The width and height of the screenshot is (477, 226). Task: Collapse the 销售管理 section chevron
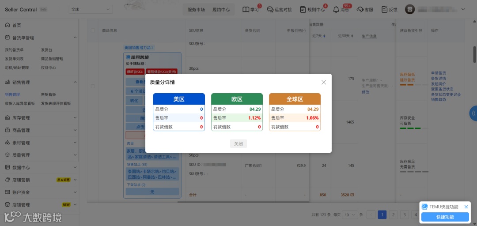tap(75, 82)
